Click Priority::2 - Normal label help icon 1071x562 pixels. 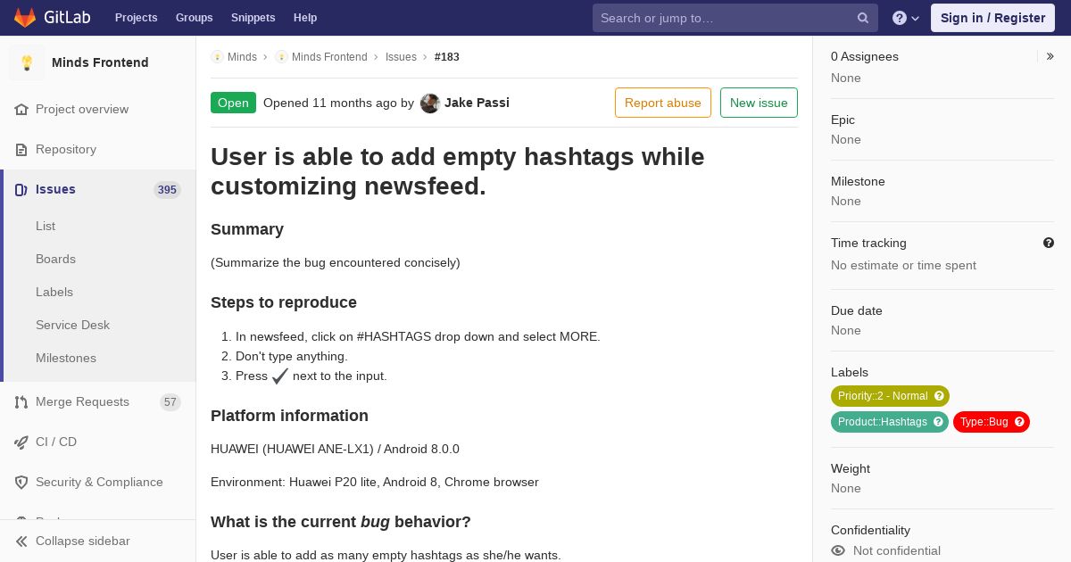click(x=939, y=396)
